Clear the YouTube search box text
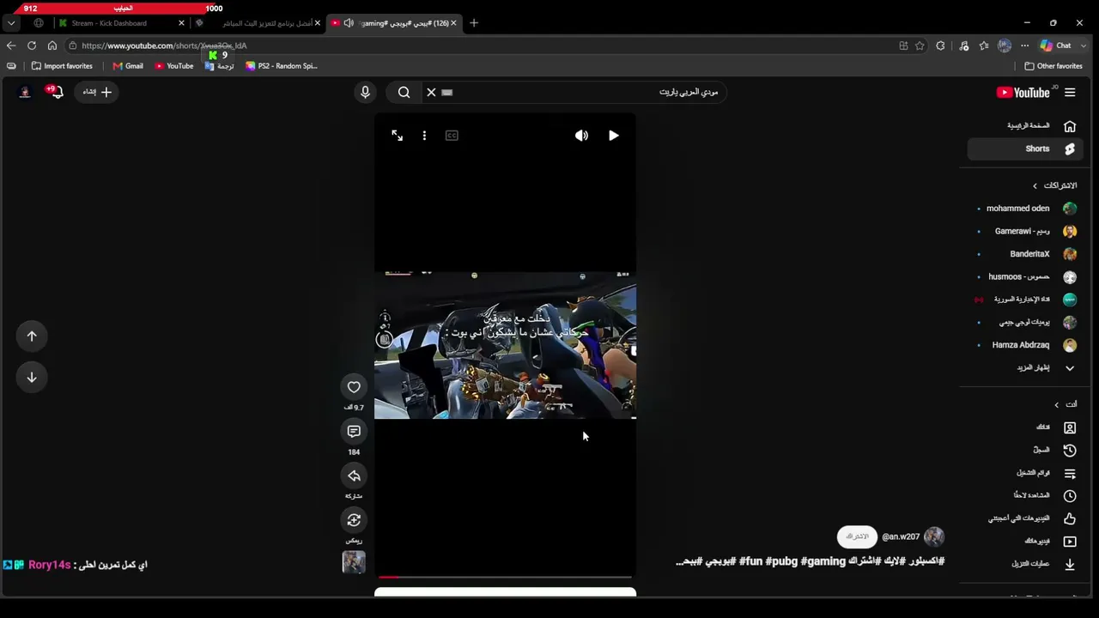 pos(431,92)
